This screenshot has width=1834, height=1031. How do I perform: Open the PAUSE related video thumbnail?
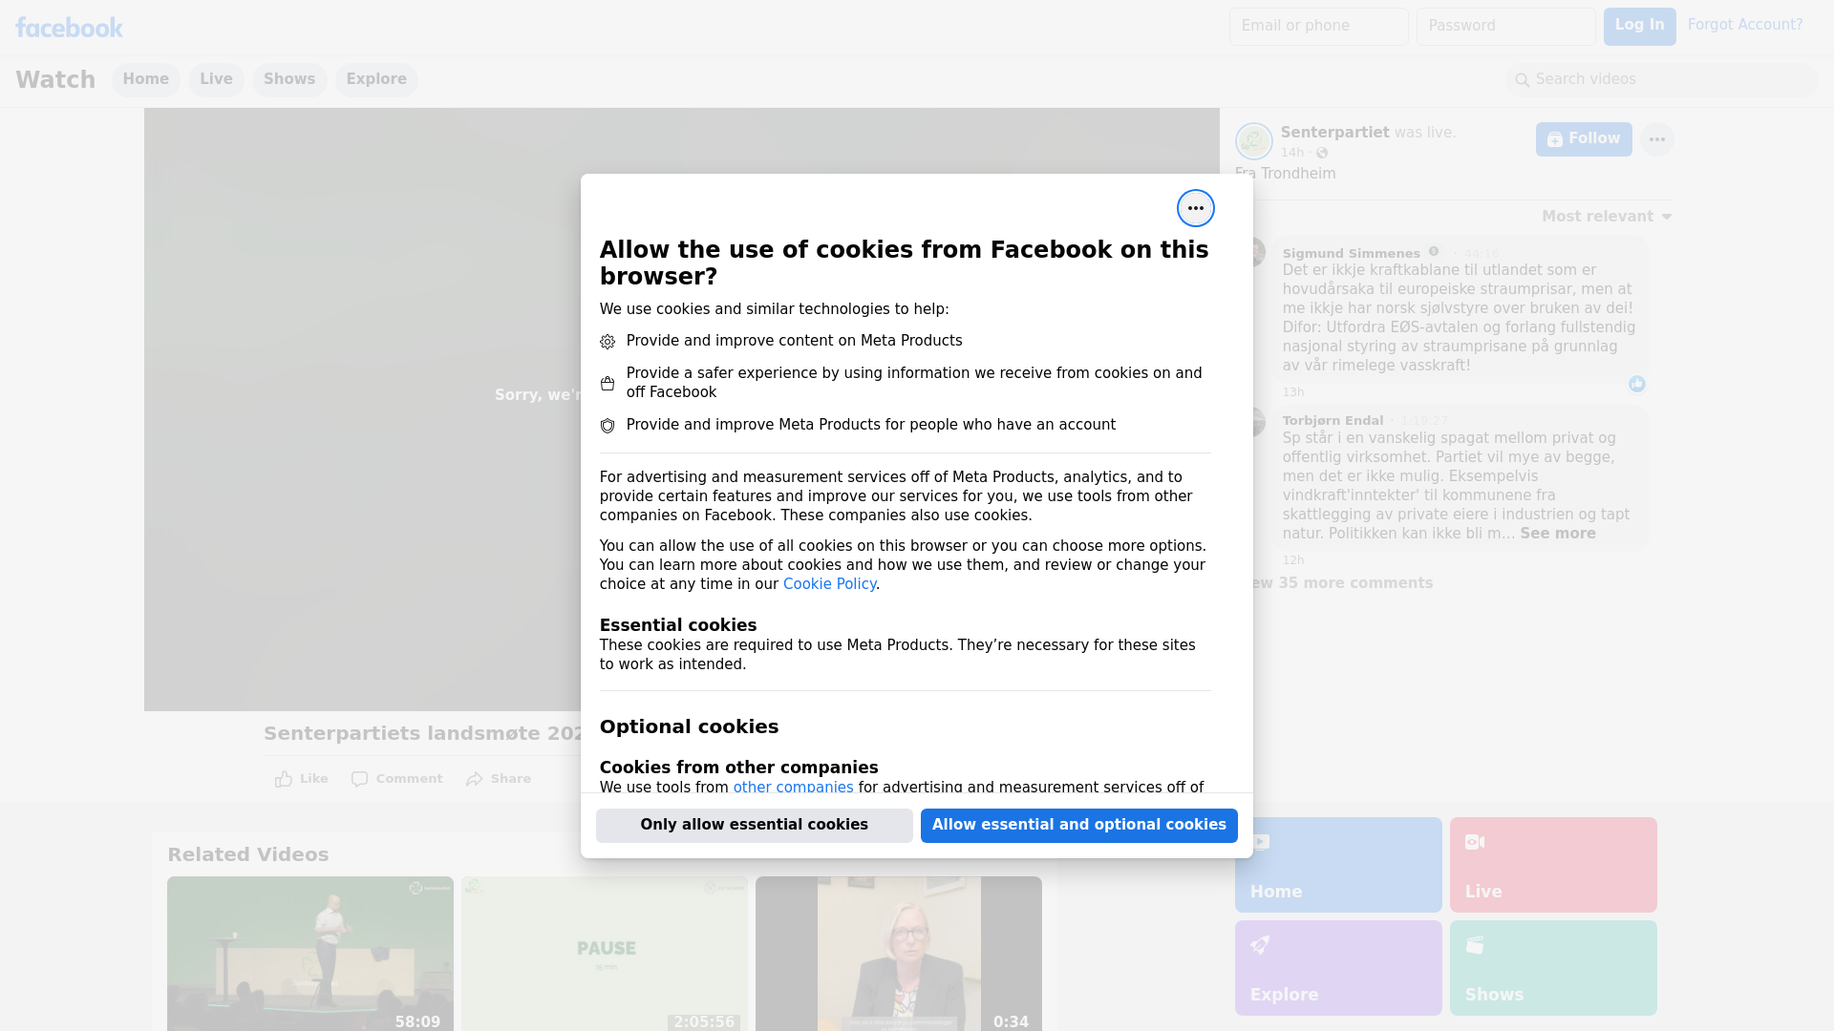click(x=604, y=953)
